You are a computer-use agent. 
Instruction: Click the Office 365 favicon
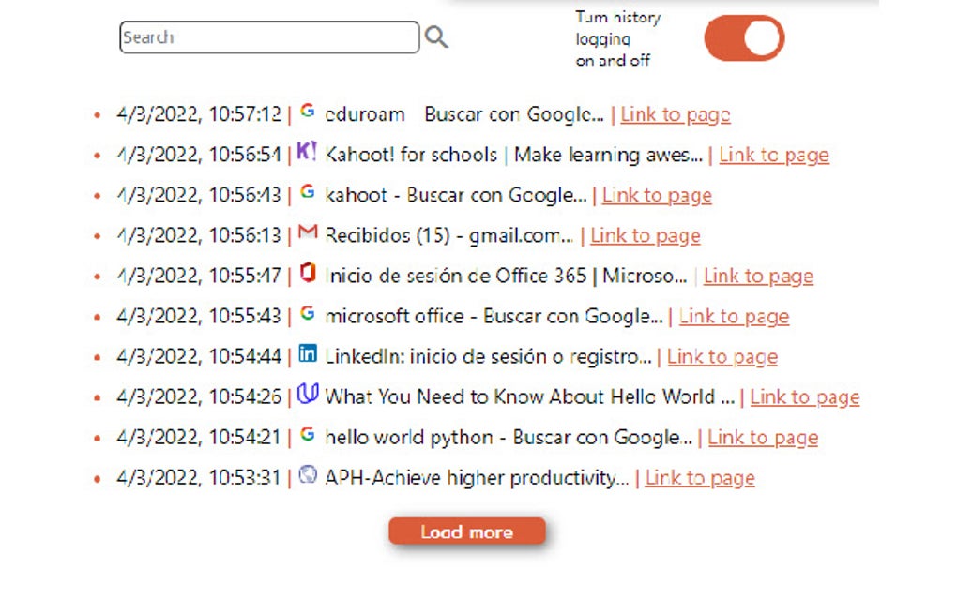[308, 274]
